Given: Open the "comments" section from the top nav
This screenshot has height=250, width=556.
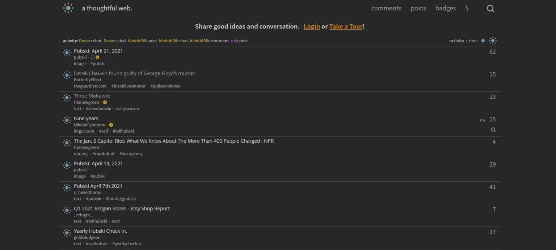Looking at the screenshot, I should 386,8.
